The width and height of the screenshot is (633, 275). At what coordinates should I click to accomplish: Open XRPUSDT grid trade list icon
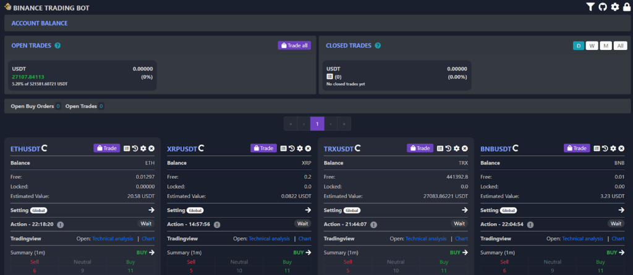coord(283,148)
